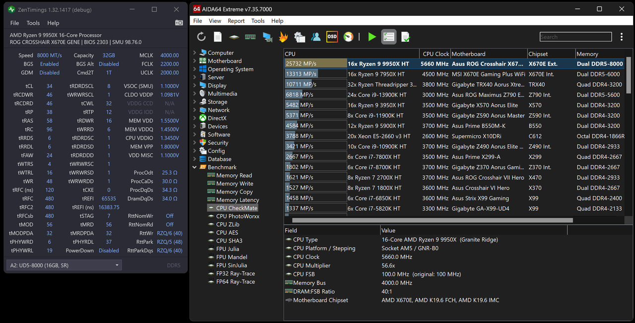Take screenshot with ZenTimings camera icon

(179, 23)
